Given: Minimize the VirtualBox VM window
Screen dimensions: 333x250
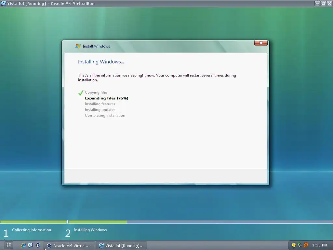Looking at the screenshot, I should (317, 3).
